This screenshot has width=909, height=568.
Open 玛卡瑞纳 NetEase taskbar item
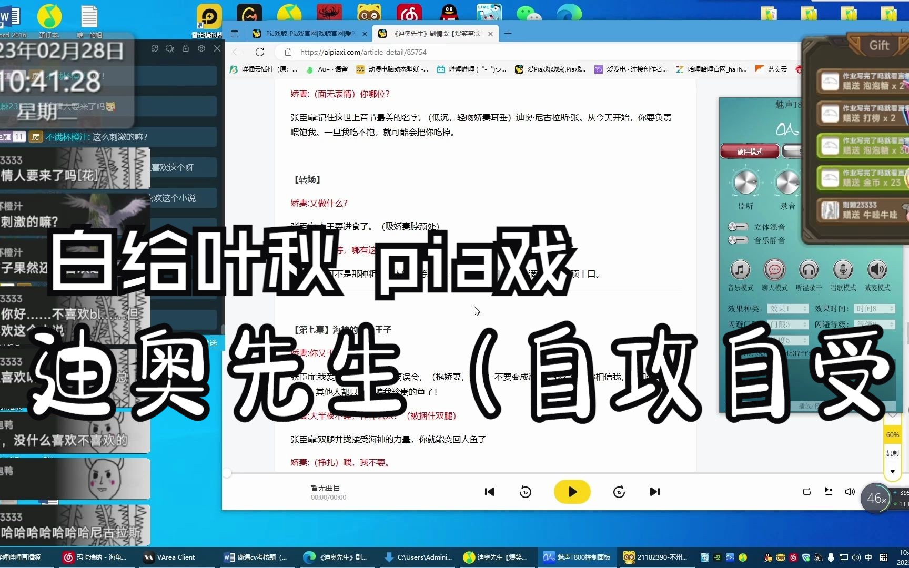click(95, 557)
